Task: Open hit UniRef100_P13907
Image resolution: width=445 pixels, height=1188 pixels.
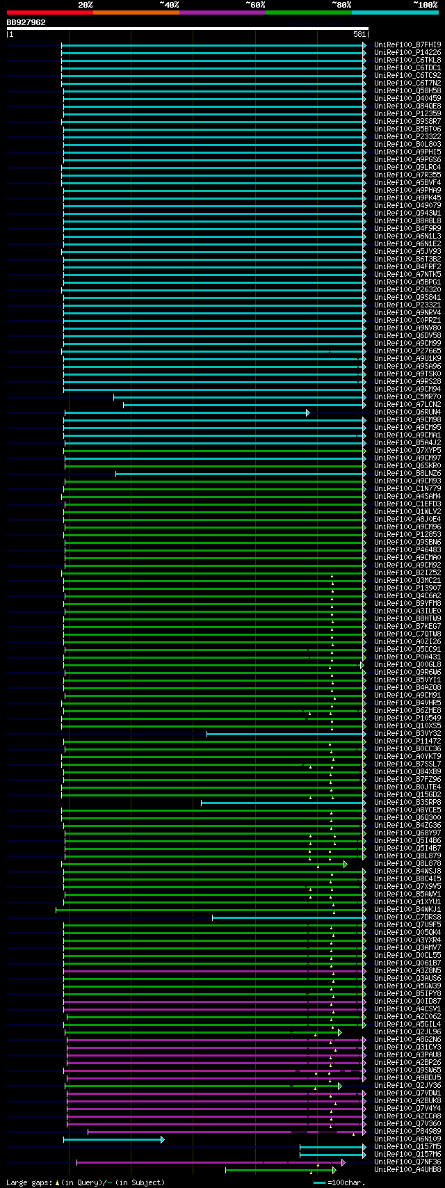Action: click(x=407, y=588)
